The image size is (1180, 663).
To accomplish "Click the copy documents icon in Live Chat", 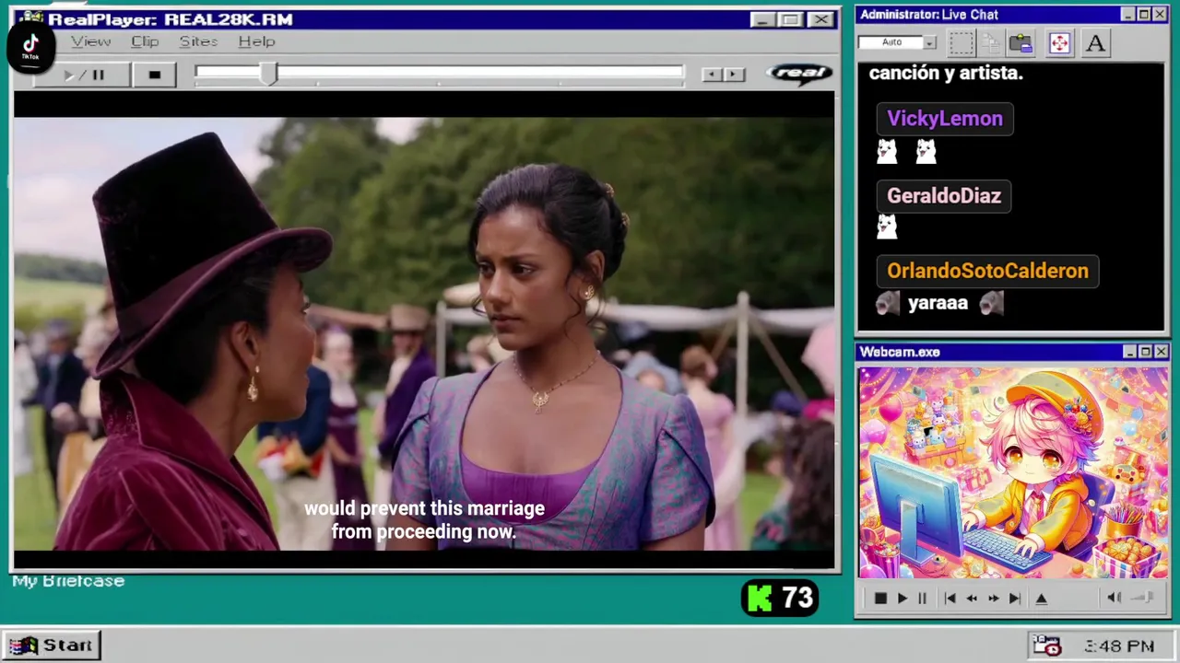I will (991, 43).
